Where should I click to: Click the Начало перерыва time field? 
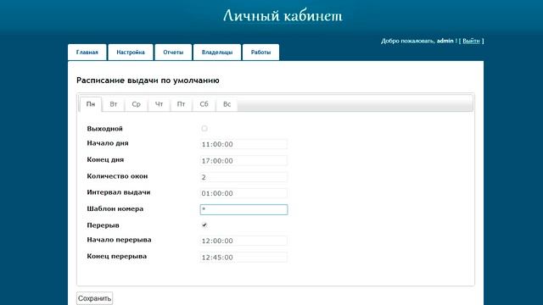(244, 241)
